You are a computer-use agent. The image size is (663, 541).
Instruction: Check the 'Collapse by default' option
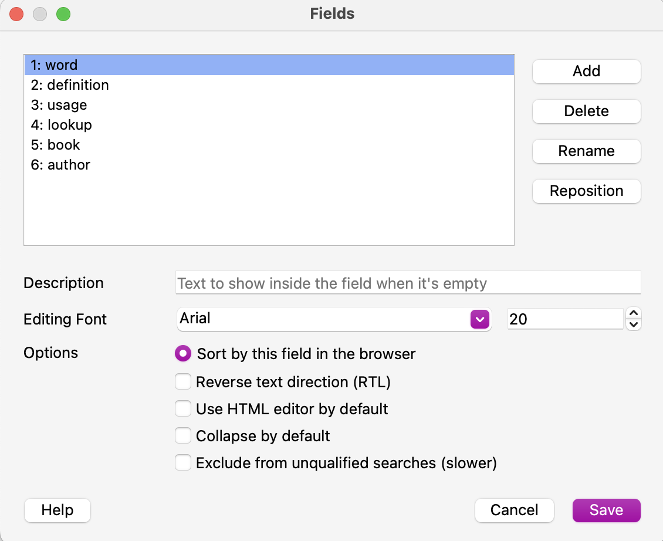click(183, 436)
